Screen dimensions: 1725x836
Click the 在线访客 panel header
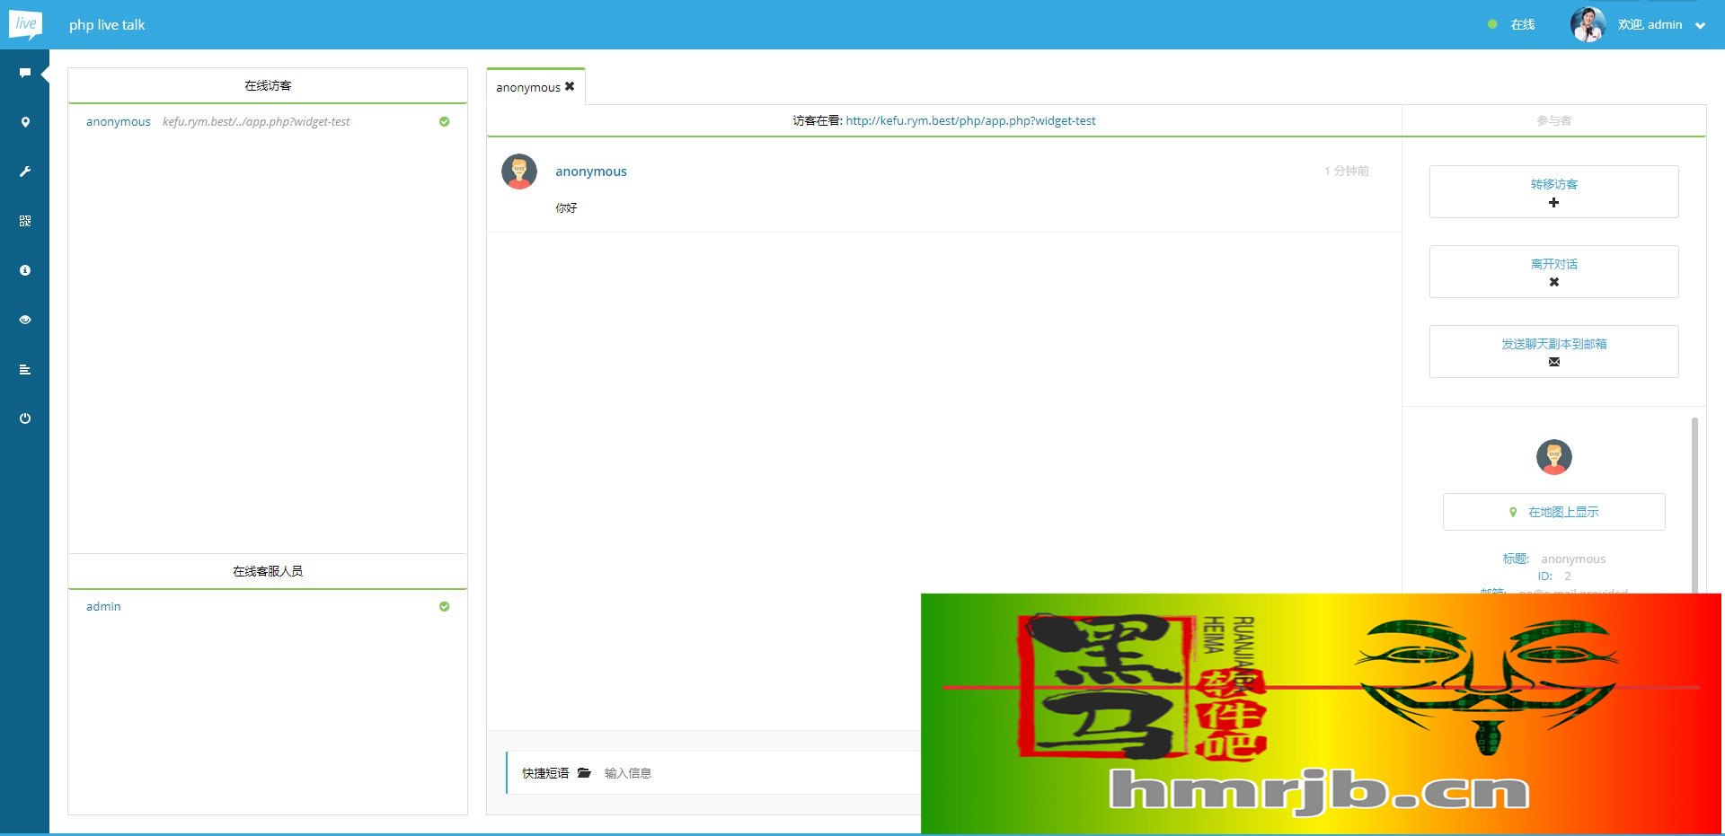(x=268, y=85)
